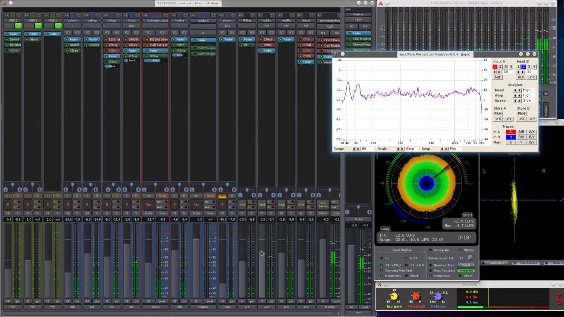This screenshot has height=317, width=564.
Task: Click the 01 input button on yshbm strip
Action: coord(68,32)
